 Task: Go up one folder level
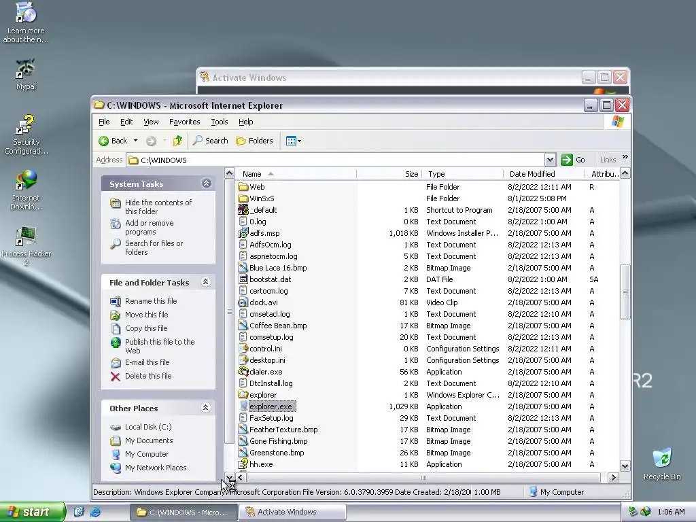click(x=177, y=141)
